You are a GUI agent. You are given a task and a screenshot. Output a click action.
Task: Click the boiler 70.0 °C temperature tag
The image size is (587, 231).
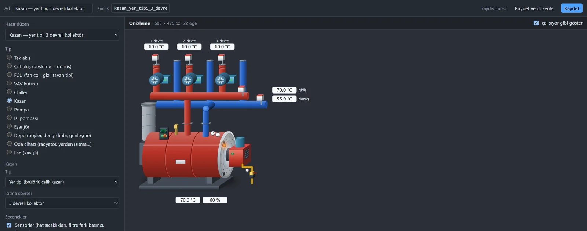click(x=188, y=200)
